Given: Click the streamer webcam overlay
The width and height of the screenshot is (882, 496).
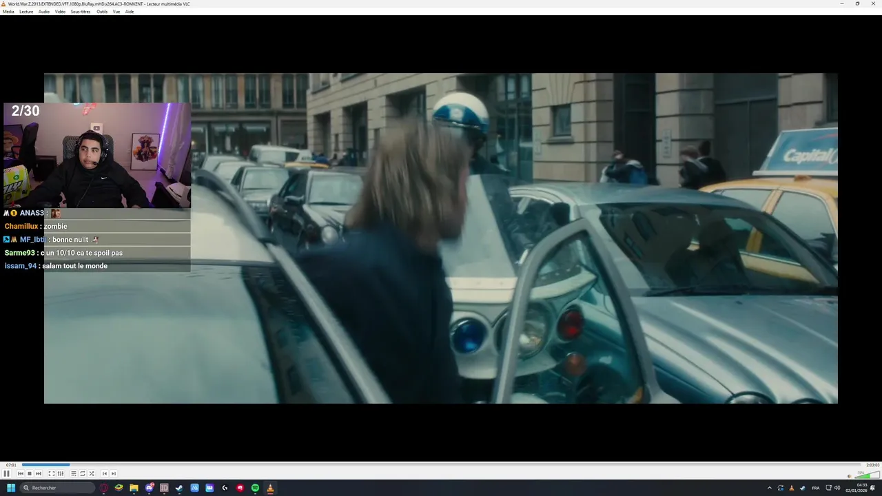Looking at the screenshot, I should click(x=97, y=155).
